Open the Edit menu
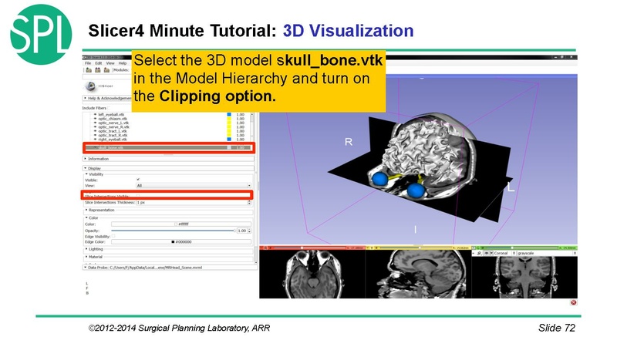This screenshot has height=347, width=617. [99, 63]
